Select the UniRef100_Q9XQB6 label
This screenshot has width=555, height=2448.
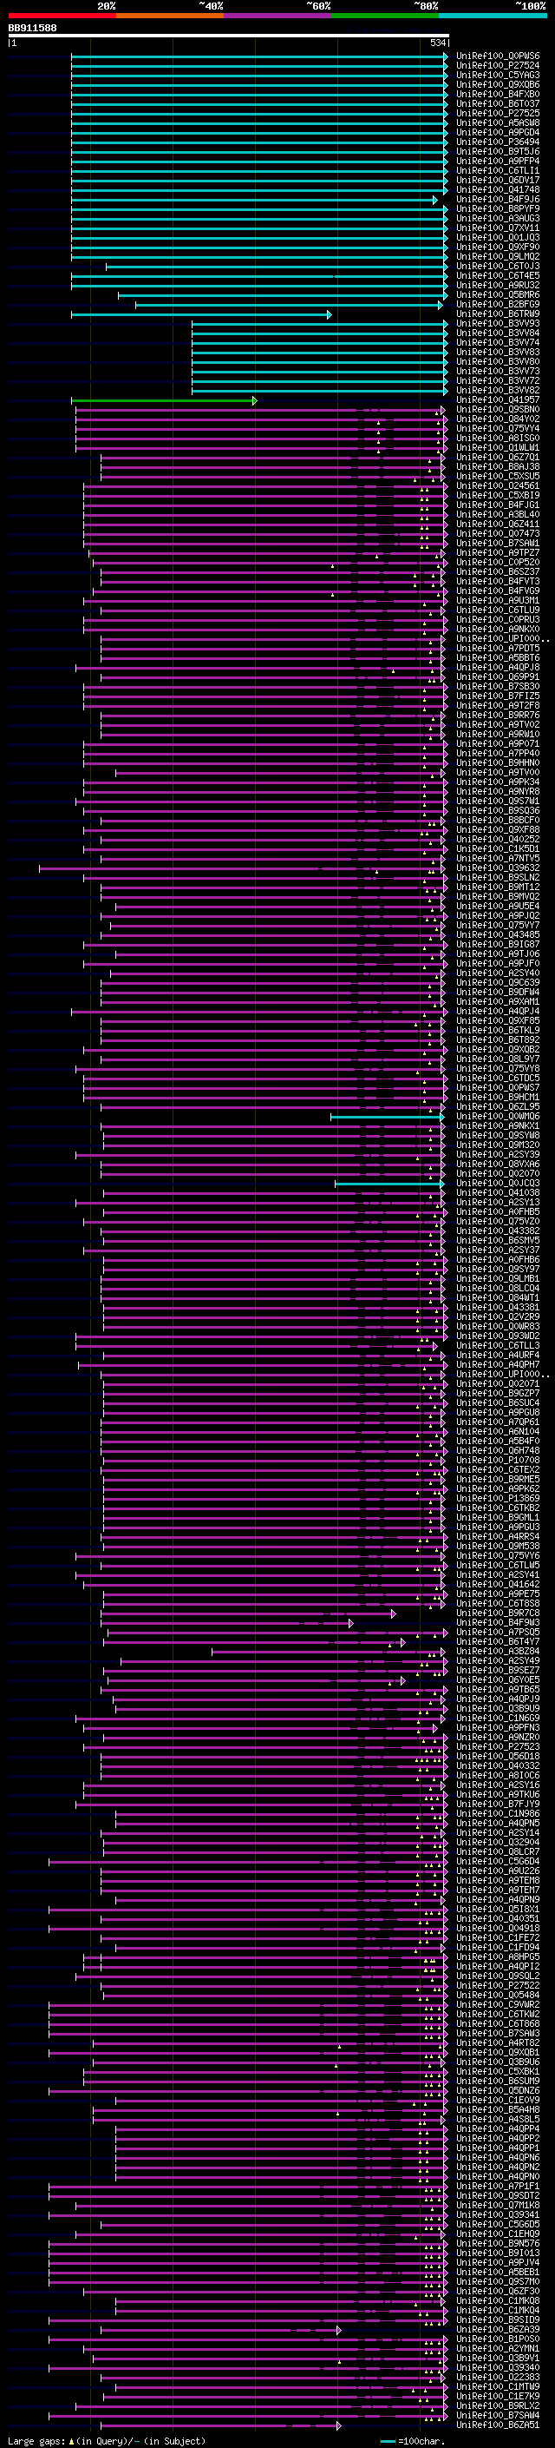[x=497, y=84]
